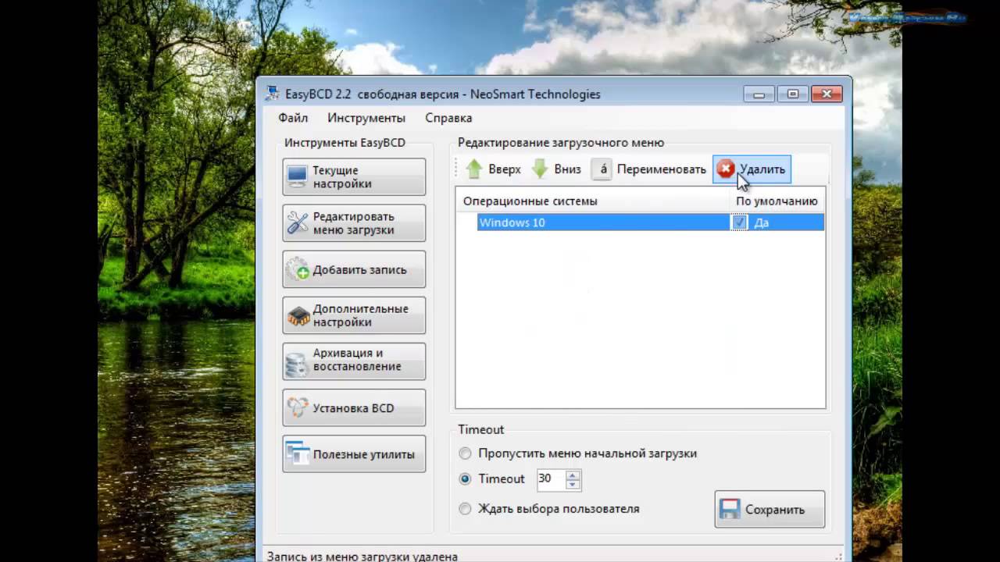
Task: Select the Windows 10 boot entry
Action: 650,222
